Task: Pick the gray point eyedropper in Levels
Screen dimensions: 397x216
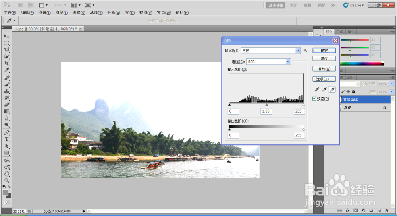Action: tap(324, 90)
